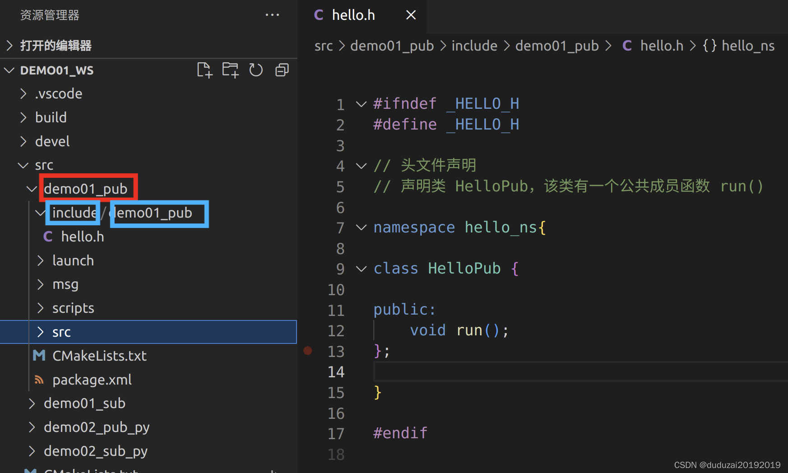Close the hello.h editor tab
Image resolution: width=788 pixels, height=473 pixels.
coord(411,15)
